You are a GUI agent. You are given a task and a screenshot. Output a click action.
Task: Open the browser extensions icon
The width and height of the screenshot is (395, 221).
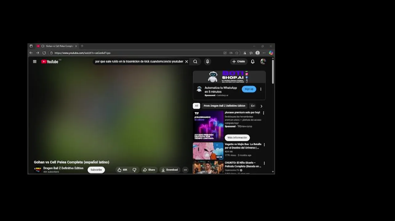point(245,53)
